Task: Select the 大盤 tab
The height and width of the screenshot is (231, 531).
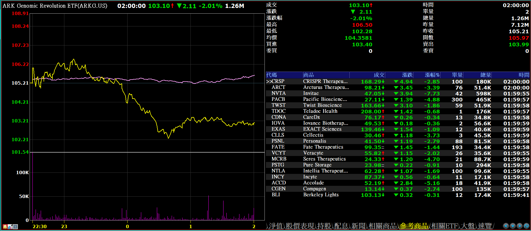Action: [468, 226]
